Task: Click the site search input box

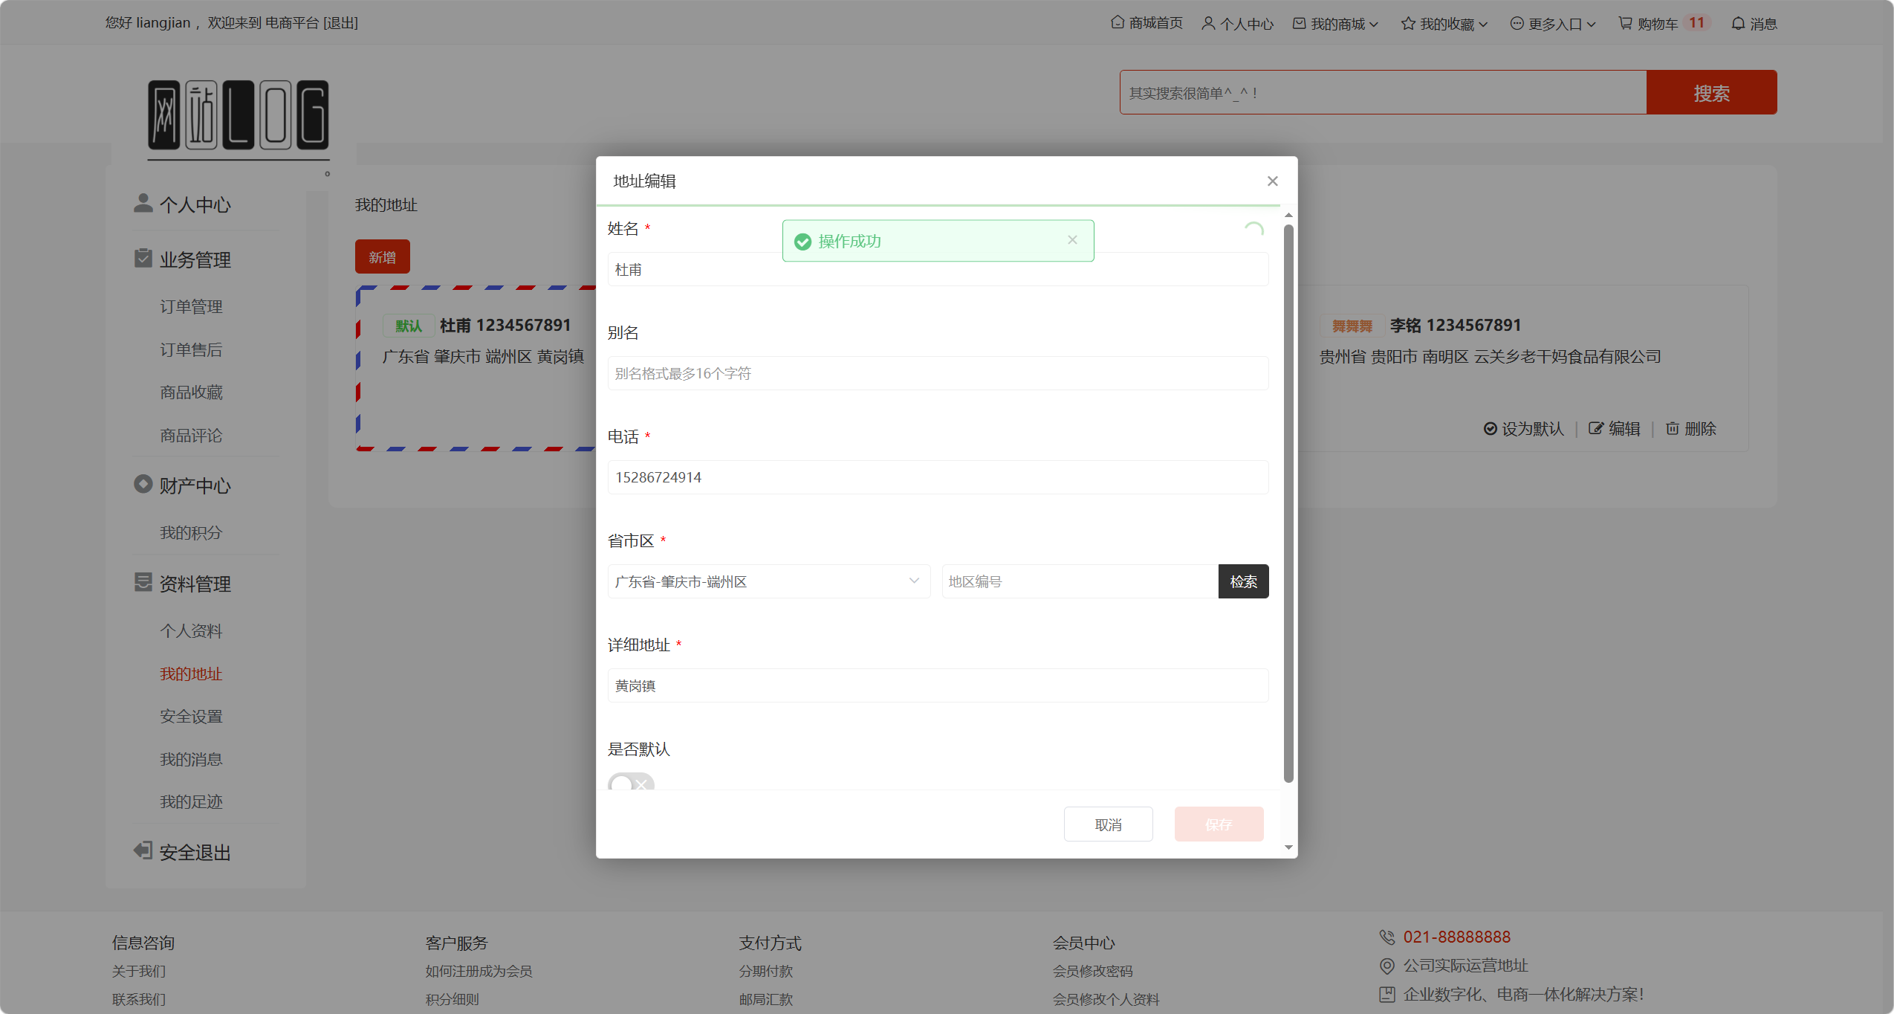Action: [1383, 93]
